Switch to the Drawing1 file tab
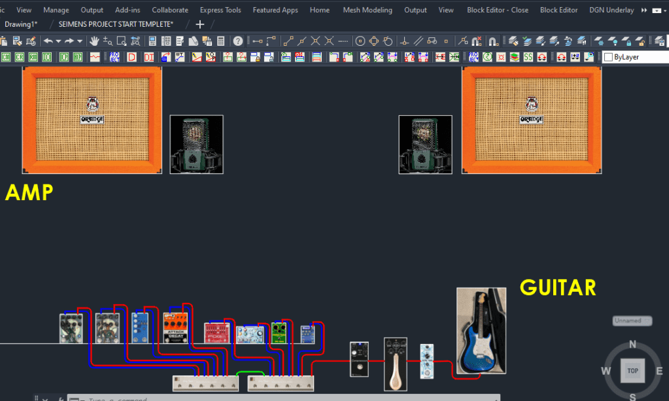 (x=21, y=24)
